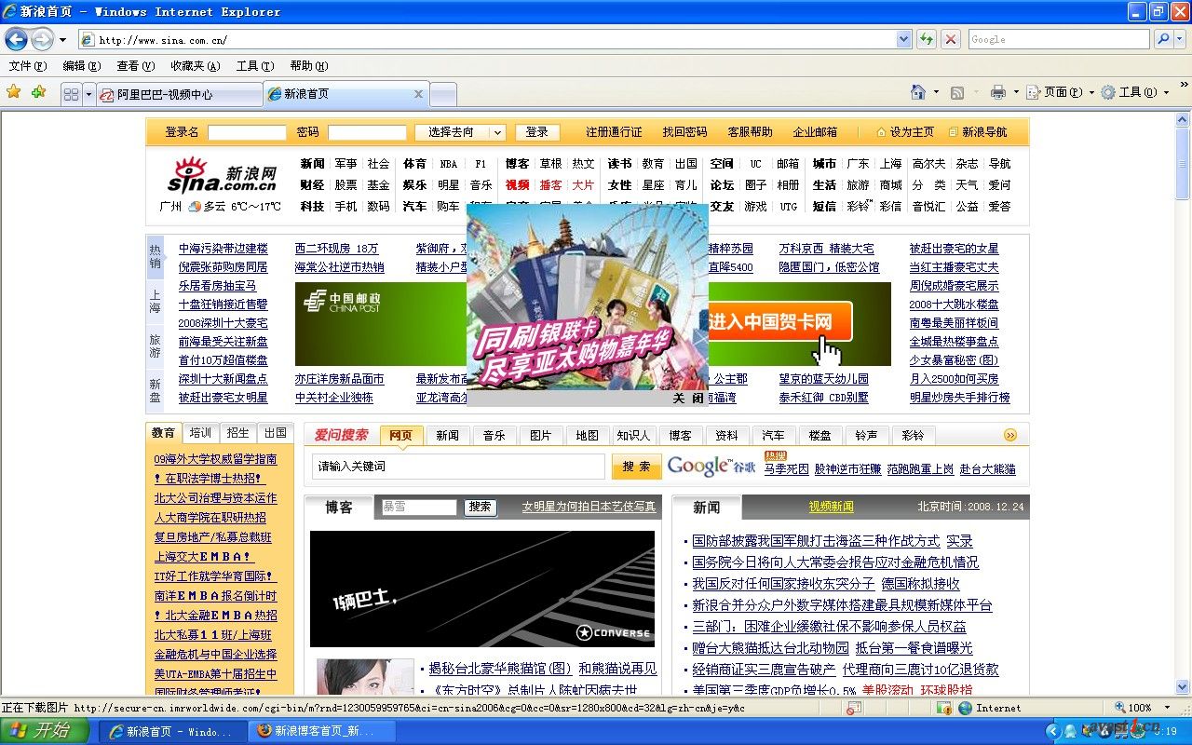Click the weather cloud icon beside 广州
Screen dimensions: 1192x745
[195, 207]
